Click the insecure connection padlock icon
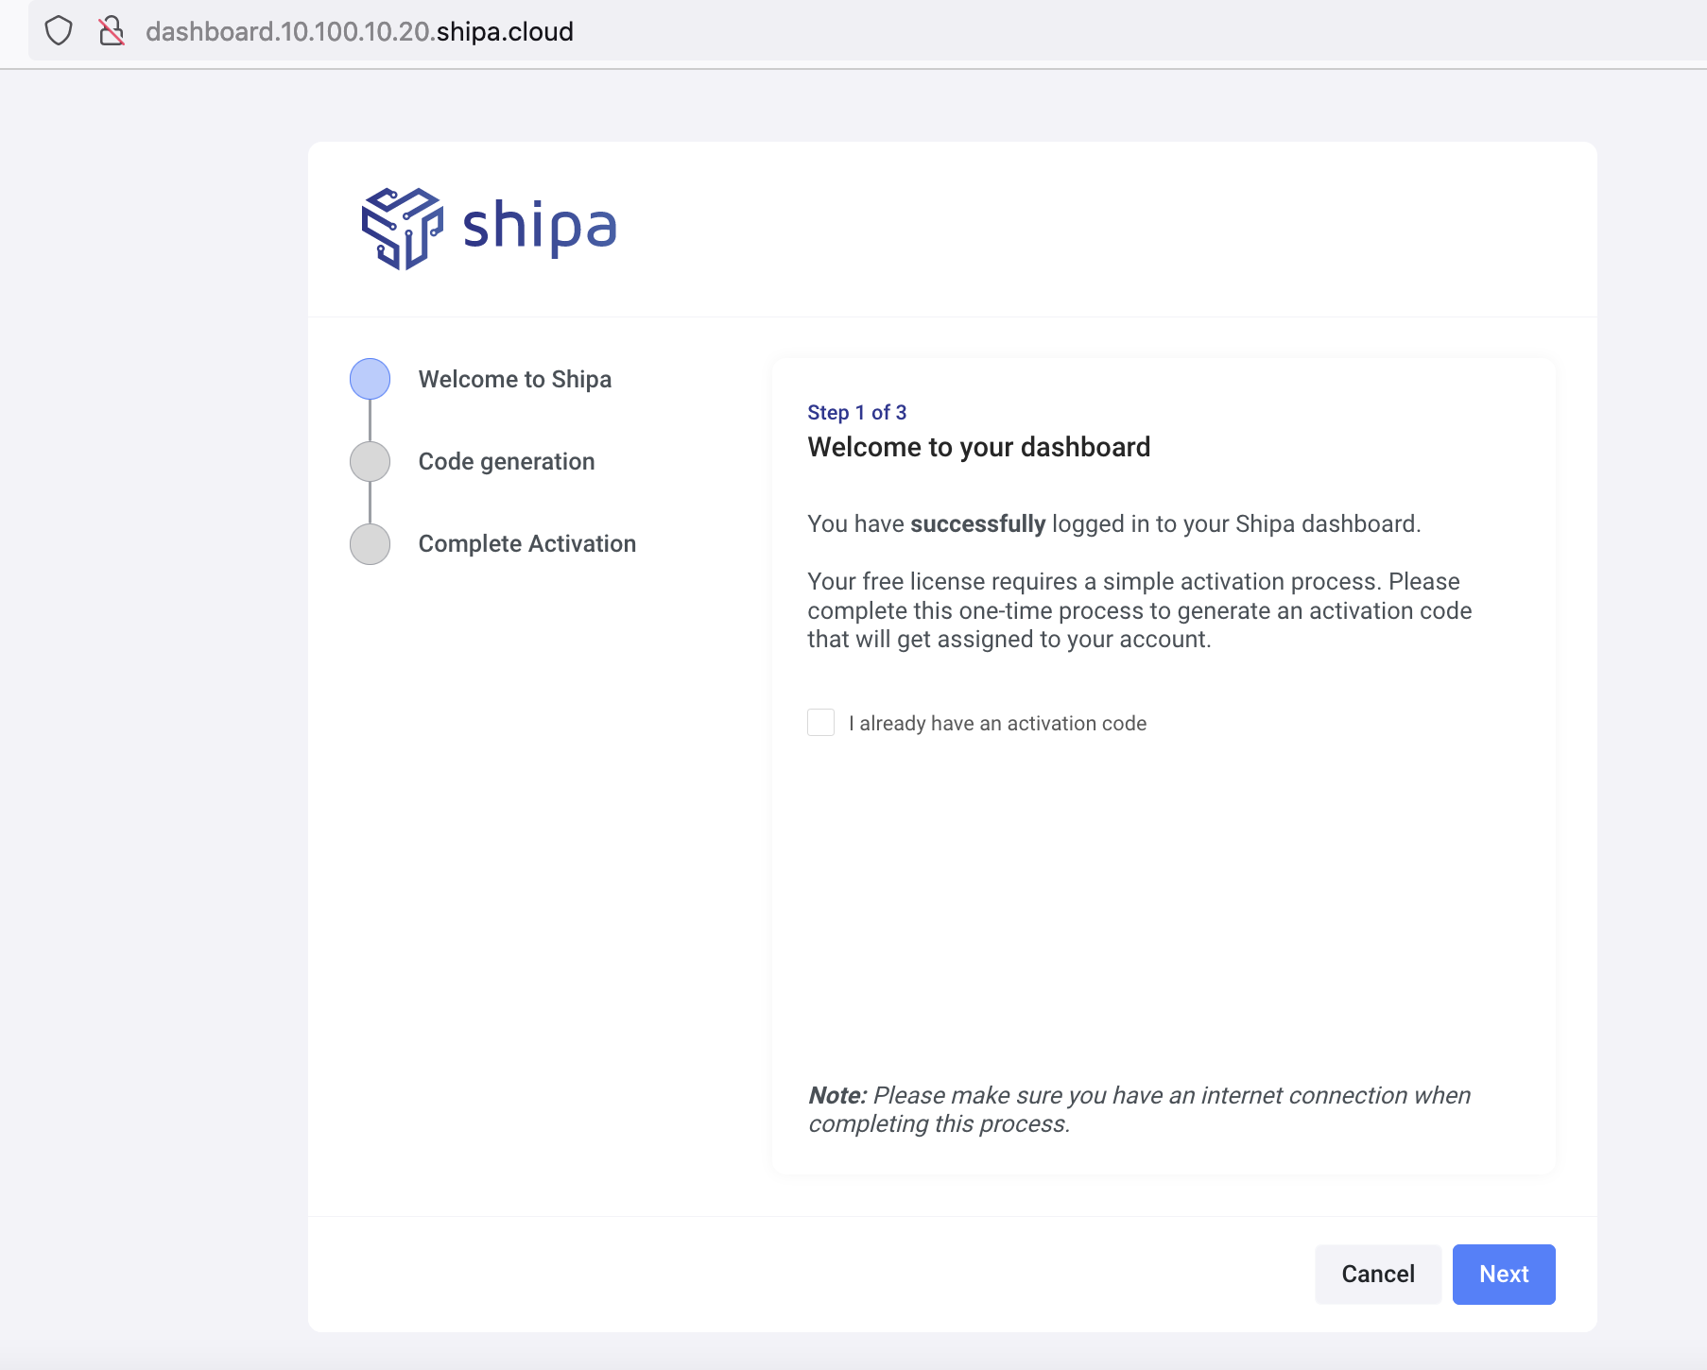Viewport: 1707px width, 1370px height. tap(112, 31)
